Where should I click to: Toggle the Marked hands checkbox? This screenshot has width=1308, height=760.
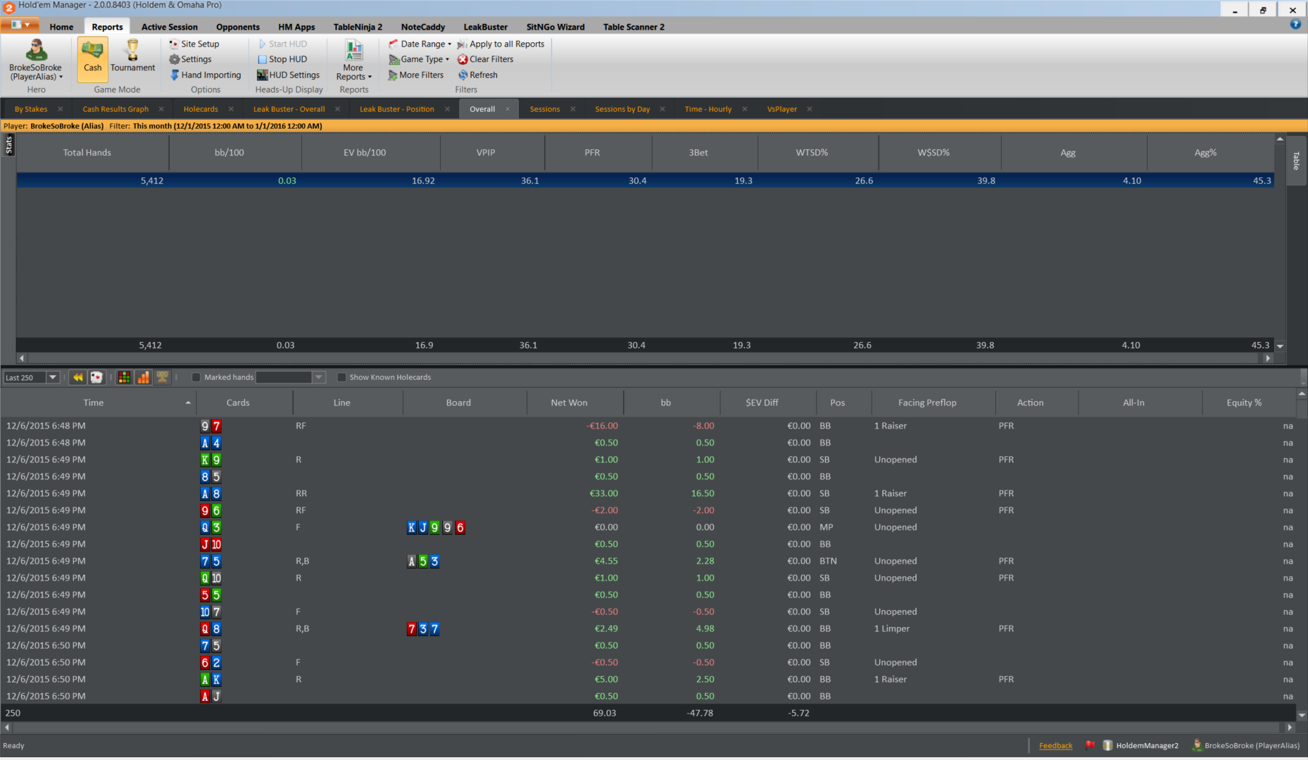(196, 377)
